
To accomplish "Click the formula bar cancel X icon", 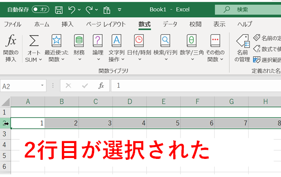I will pyautogui.click(x=68, y=86).
